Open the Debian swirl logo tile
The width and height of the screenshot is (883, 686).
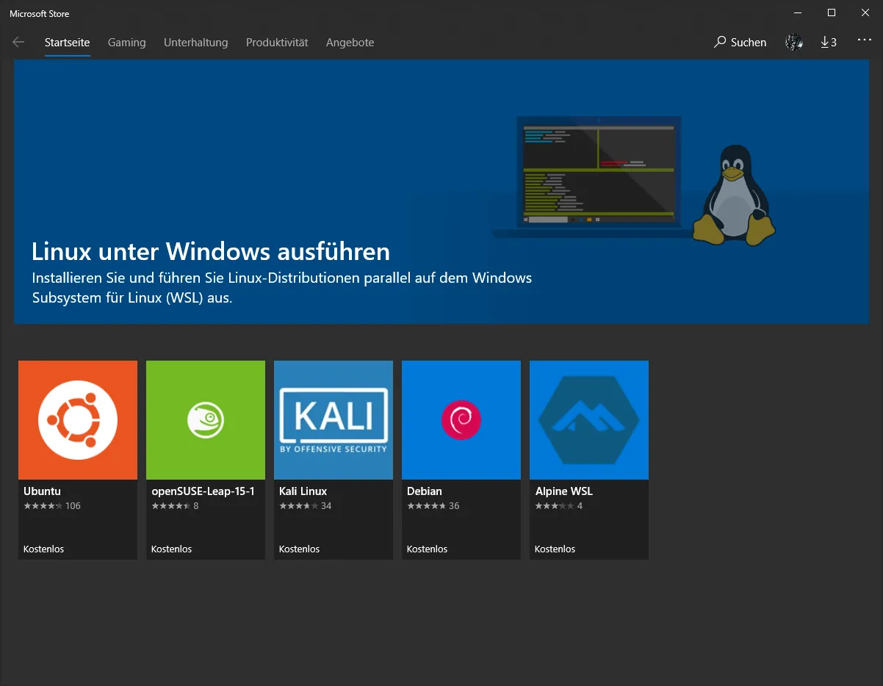[x=461, y=420]
